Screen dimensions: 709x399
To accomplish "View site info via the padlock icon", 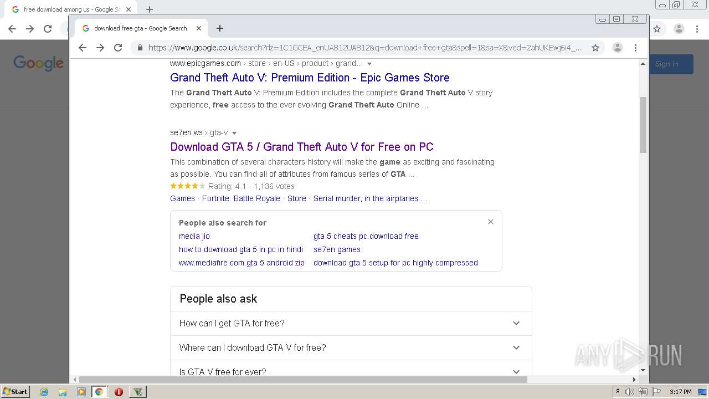I will point(140,48).
